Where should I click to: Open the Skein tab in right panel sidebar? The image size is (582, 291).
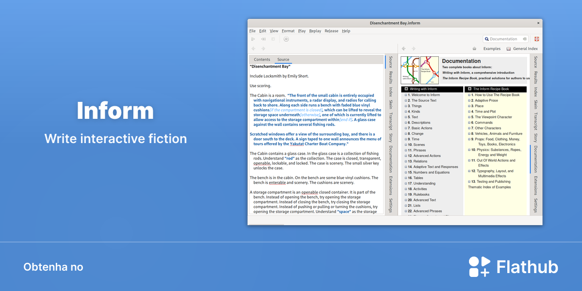(x=535, y=105)
